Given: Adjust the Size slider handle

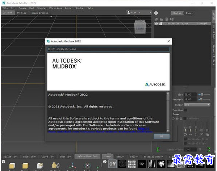Looking at the screenshot, I should click(202, 95).
